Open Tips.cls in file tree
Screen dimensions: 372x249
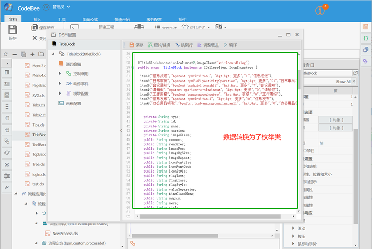38,125
